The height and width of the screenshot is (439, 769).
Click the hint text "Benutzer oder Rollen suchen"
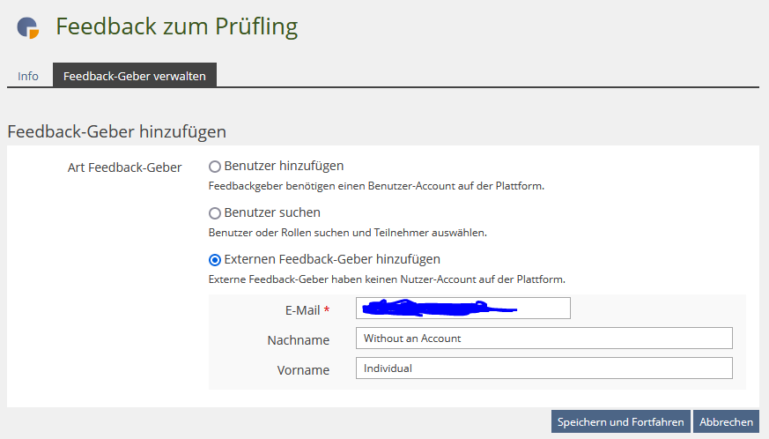(x=347, y=233)
